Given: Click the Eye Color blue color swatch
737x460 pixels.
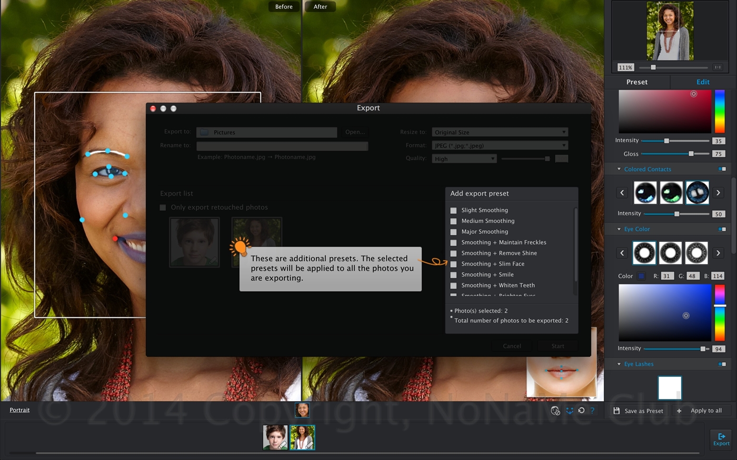Looking at the screenshot, I should [641, 276].
